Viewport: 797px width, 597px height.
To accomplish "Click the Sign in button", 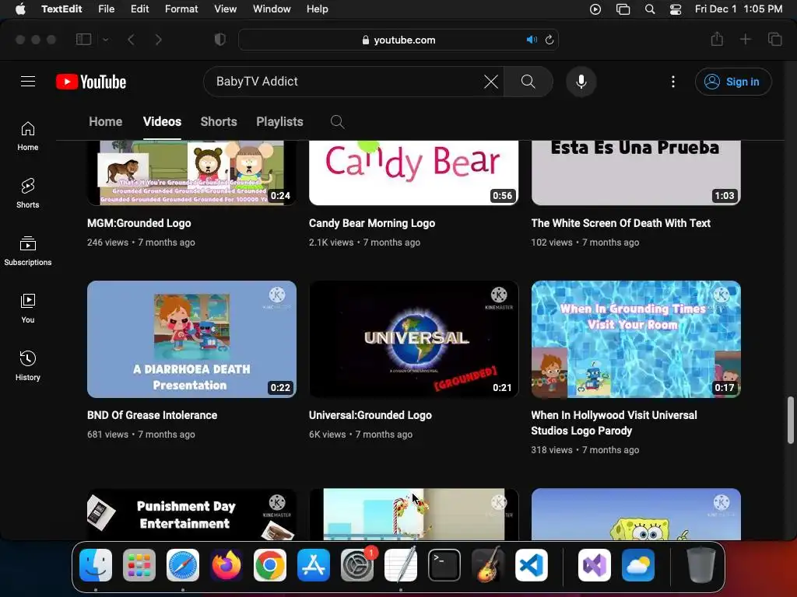I will coord(733,82).
